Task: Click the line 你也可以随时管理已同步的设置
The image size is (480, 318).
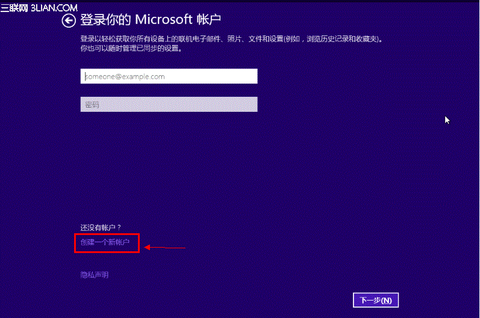Action: point(131,49)
